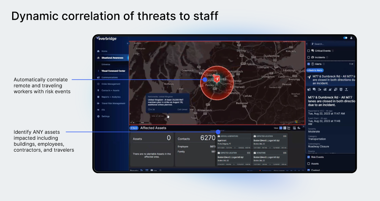Click the Reports + Analytics icon
The height and width of the screenshot is (201, 380).
98,97
